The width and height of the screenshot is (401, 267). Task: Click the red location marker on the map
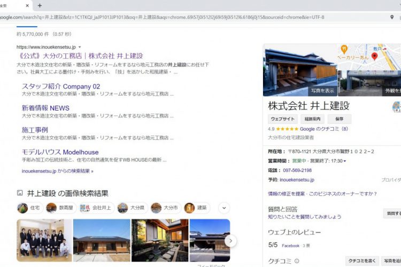374,57
